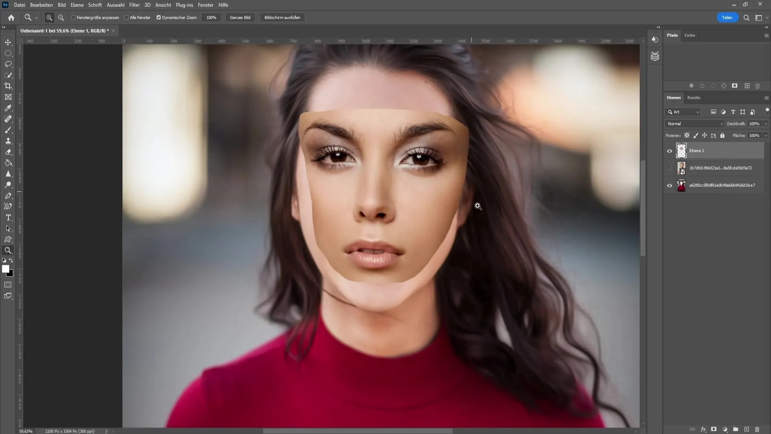This screenshot has width=771, height=434.
Task: Select the Brush tool
Action: point(8,130)
